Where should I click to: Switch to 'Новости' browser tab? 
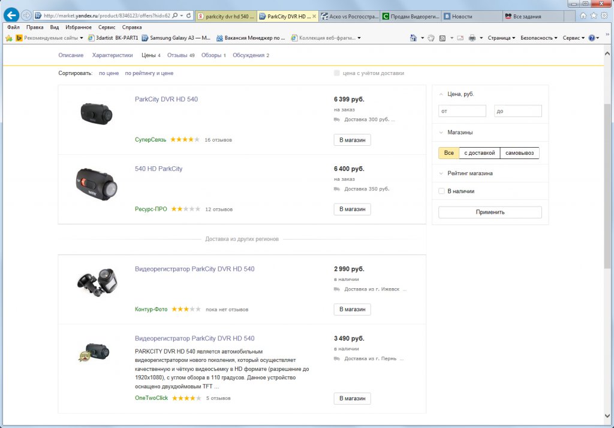[x=472, y=16]
